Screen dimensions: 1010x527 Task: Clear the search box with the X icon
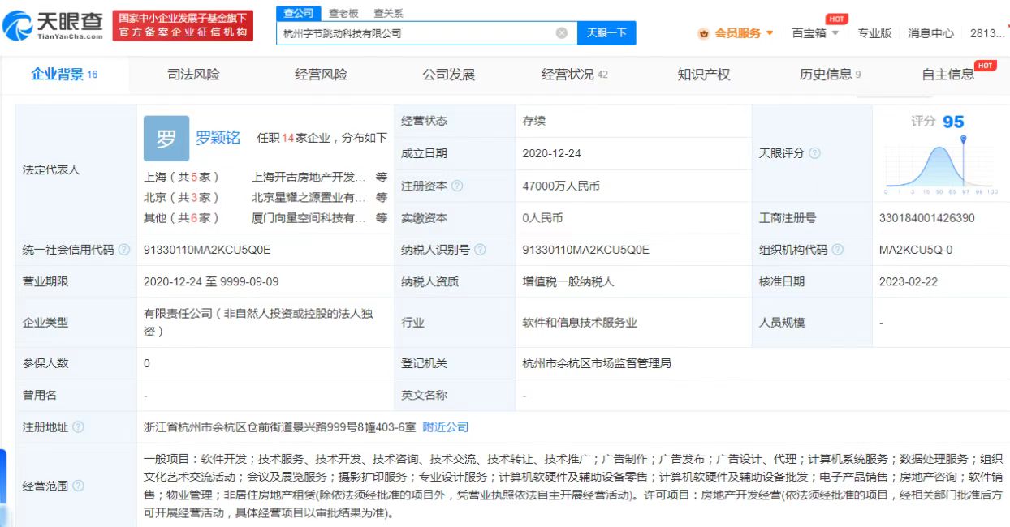pyautogui.click(x=561, y=33)
